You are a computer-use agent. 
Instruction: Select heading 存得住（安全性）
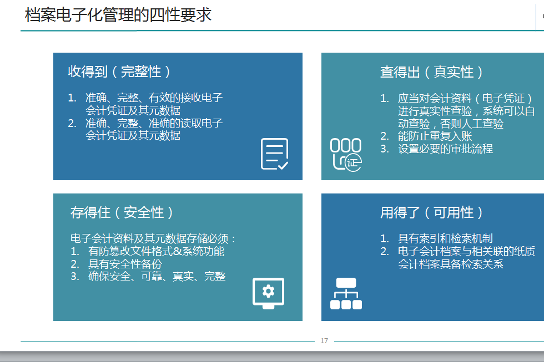click(122, 212)
